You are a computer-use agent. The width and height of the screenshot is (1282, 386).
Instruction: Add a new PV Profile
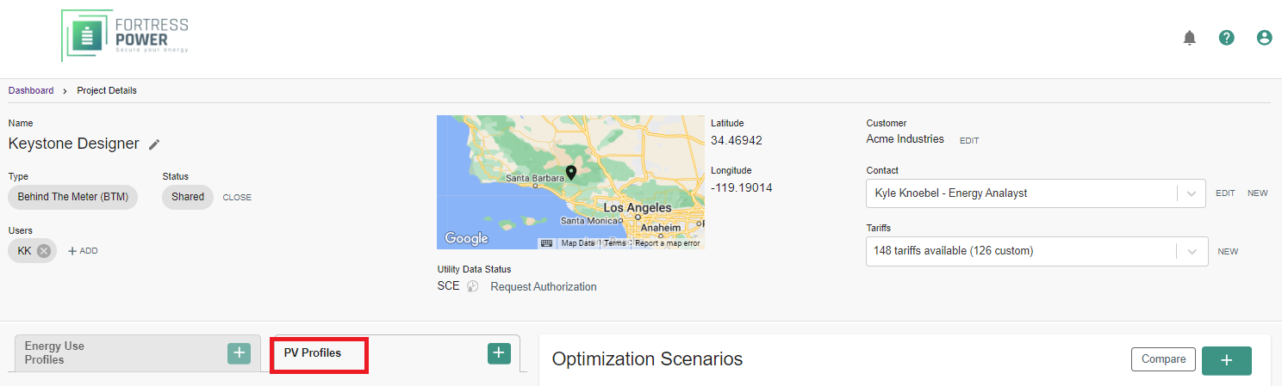499,352
